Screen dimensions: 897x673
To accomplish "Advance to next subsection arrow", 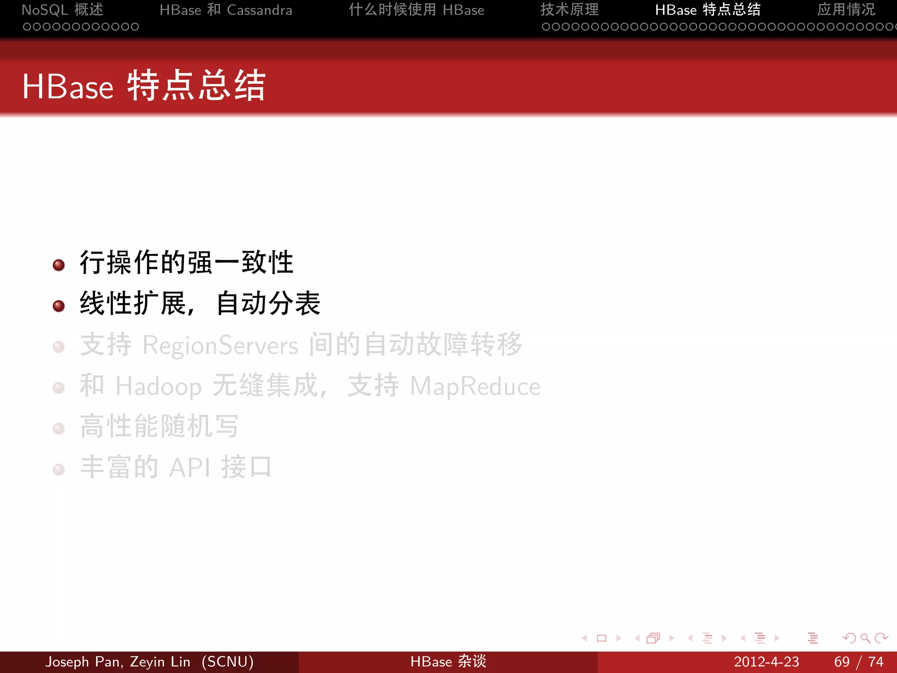I will (724, 638).
